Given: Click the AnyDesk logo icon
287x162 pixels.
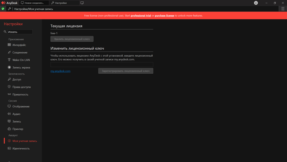Looking at the screenshot, I should point(3,3).
